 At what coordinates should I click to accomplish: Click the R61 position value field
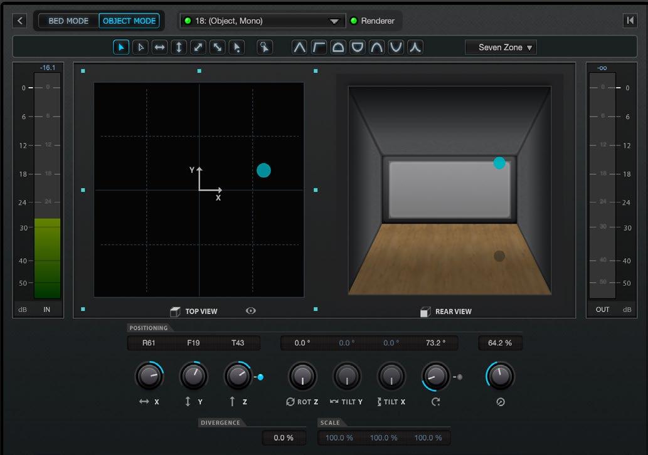coord(149,343)
